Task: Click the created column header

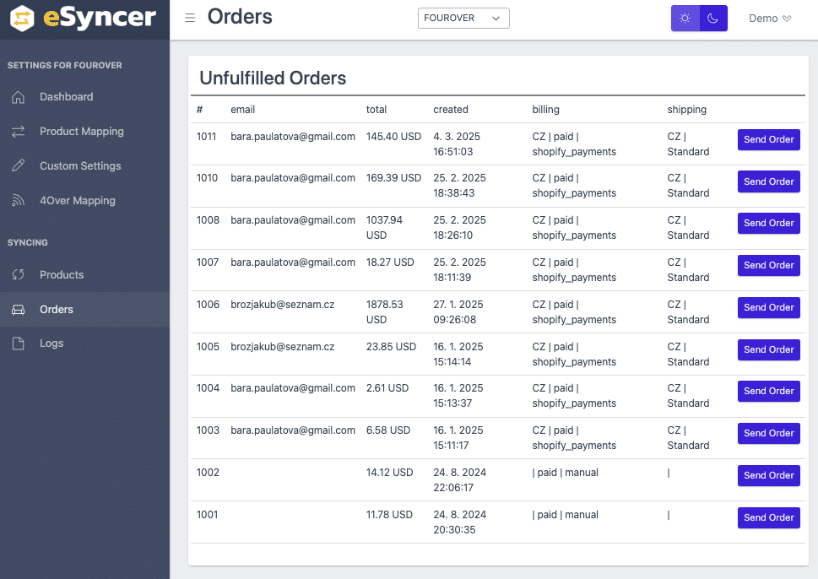Action: 451,110
